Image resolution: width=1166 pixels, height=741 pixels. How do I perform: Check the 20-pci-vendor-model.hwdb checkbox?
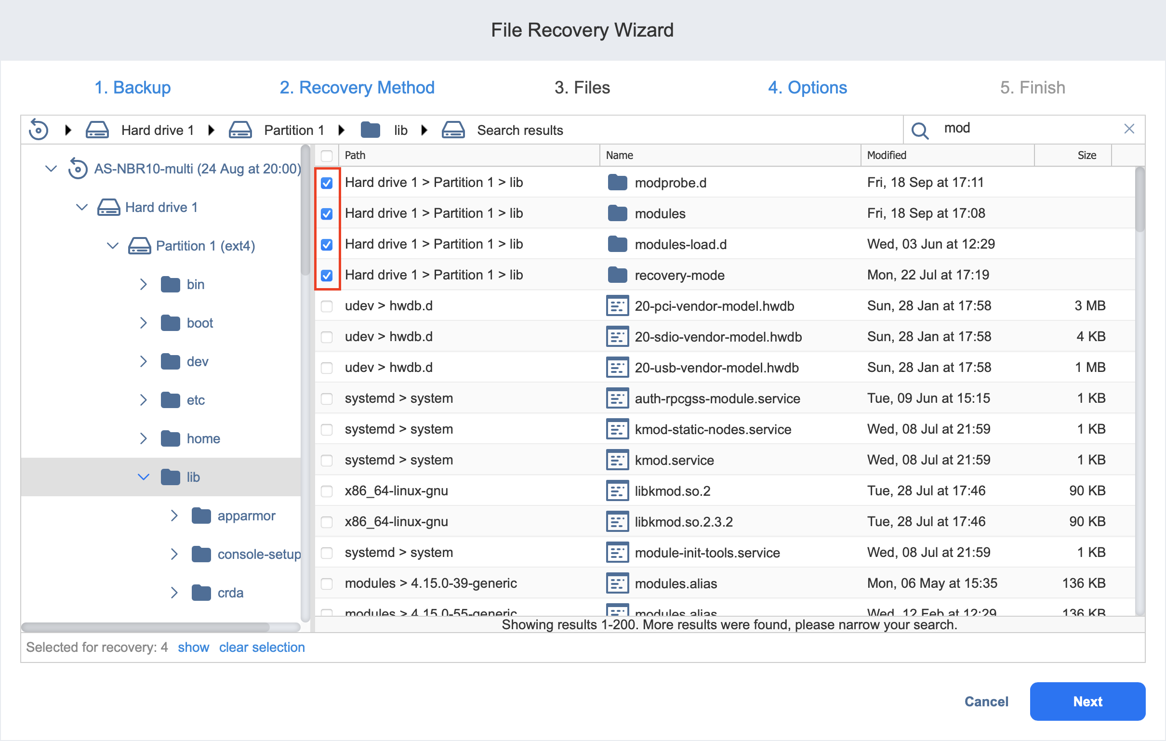click(327, 306)
